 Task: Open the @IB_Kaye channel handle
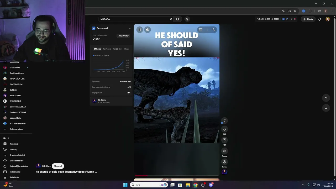pos(46,166)
